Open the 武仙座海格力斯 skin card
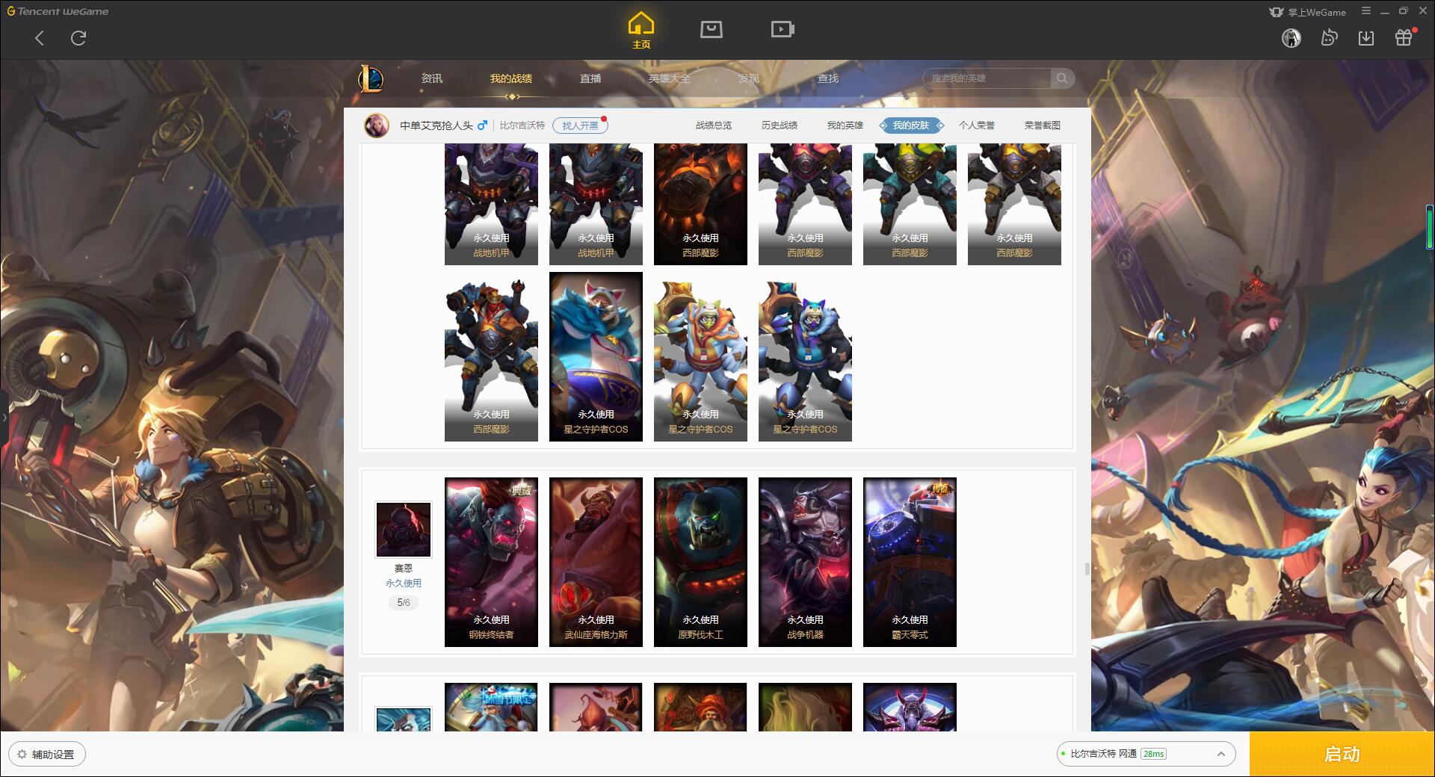Image resolution: width=1435 pixels, height=777 pixels. 596,562
